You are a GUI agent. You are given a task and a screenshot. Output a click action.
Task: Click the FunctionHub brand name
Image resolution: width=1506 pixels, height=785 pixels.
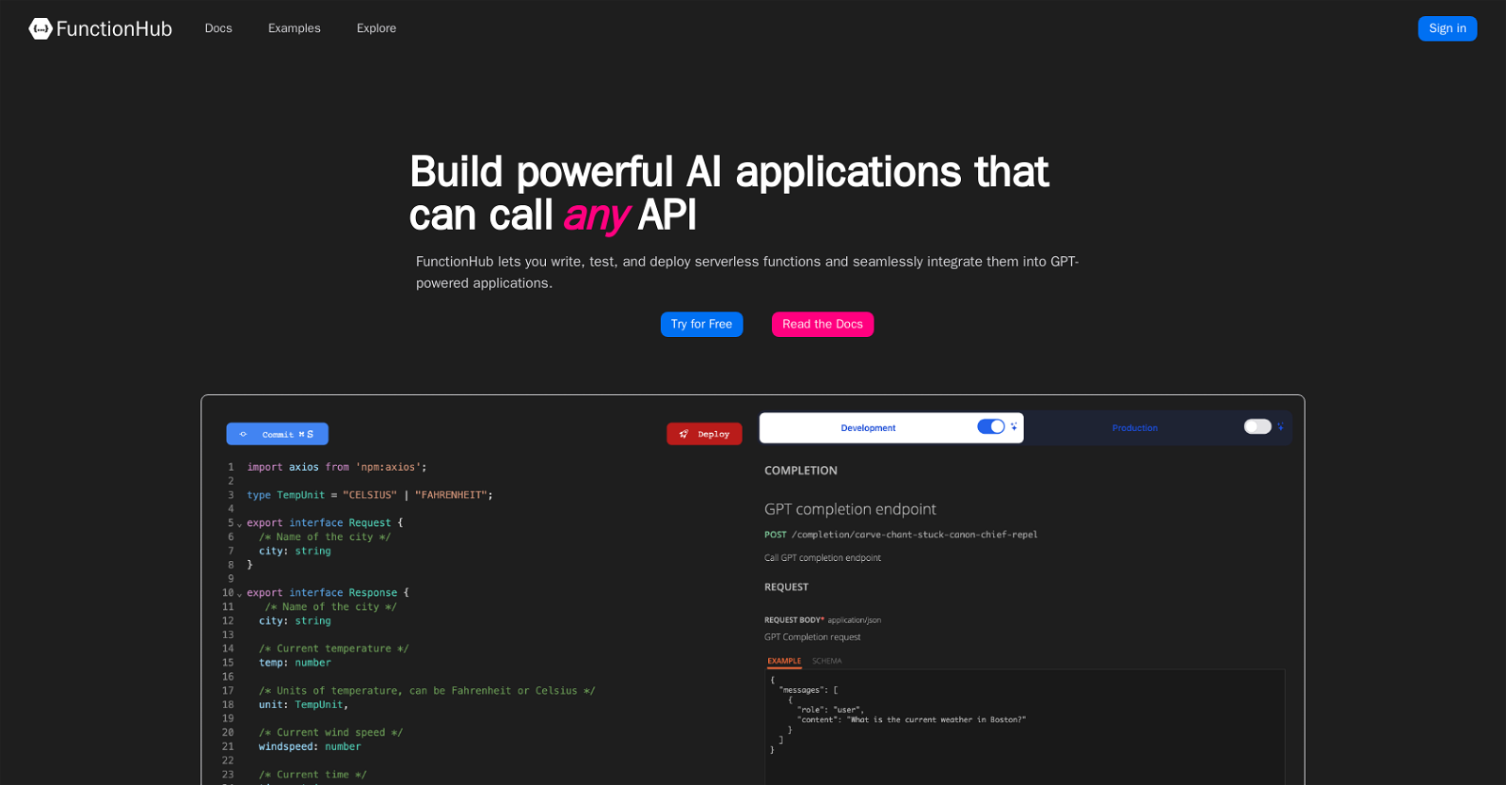coord(114,29)
